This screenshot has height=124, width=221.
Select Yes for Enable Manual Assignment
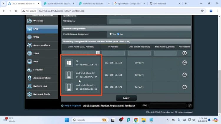click(111, 34)
